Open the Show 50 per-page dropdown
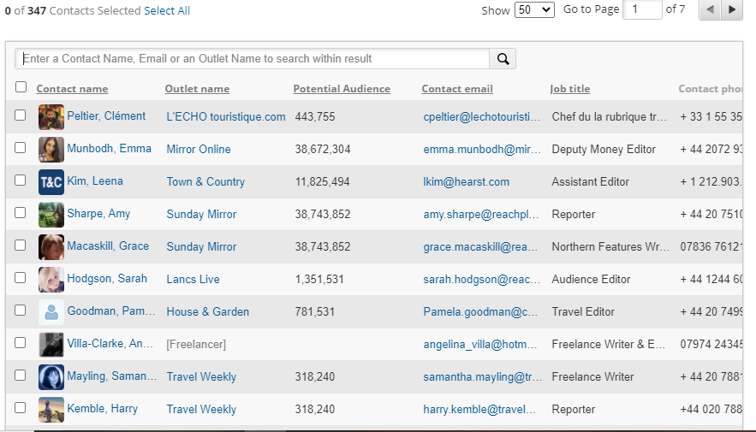 coord(534,10)
